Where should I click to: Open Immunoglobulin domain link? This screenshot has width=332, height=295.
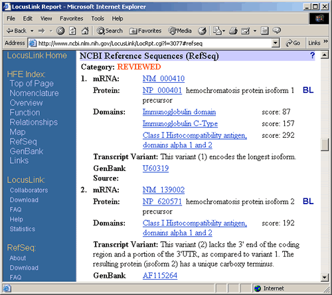179,112
